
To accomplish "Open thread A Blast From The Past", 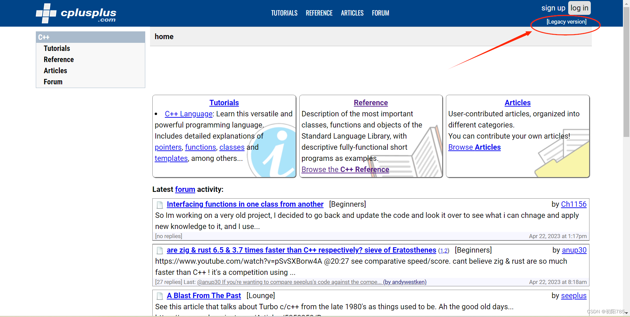I will [204, 296].
